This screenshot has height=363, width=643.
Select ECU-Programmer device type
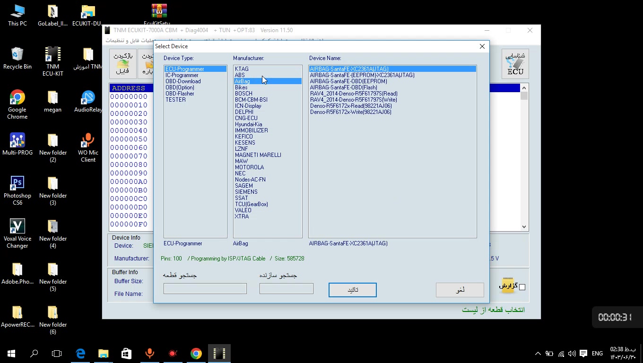(x=195, y=69)
